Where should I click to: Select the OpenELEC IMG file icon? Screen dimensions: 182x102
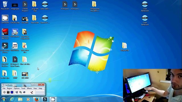(45, 19)
